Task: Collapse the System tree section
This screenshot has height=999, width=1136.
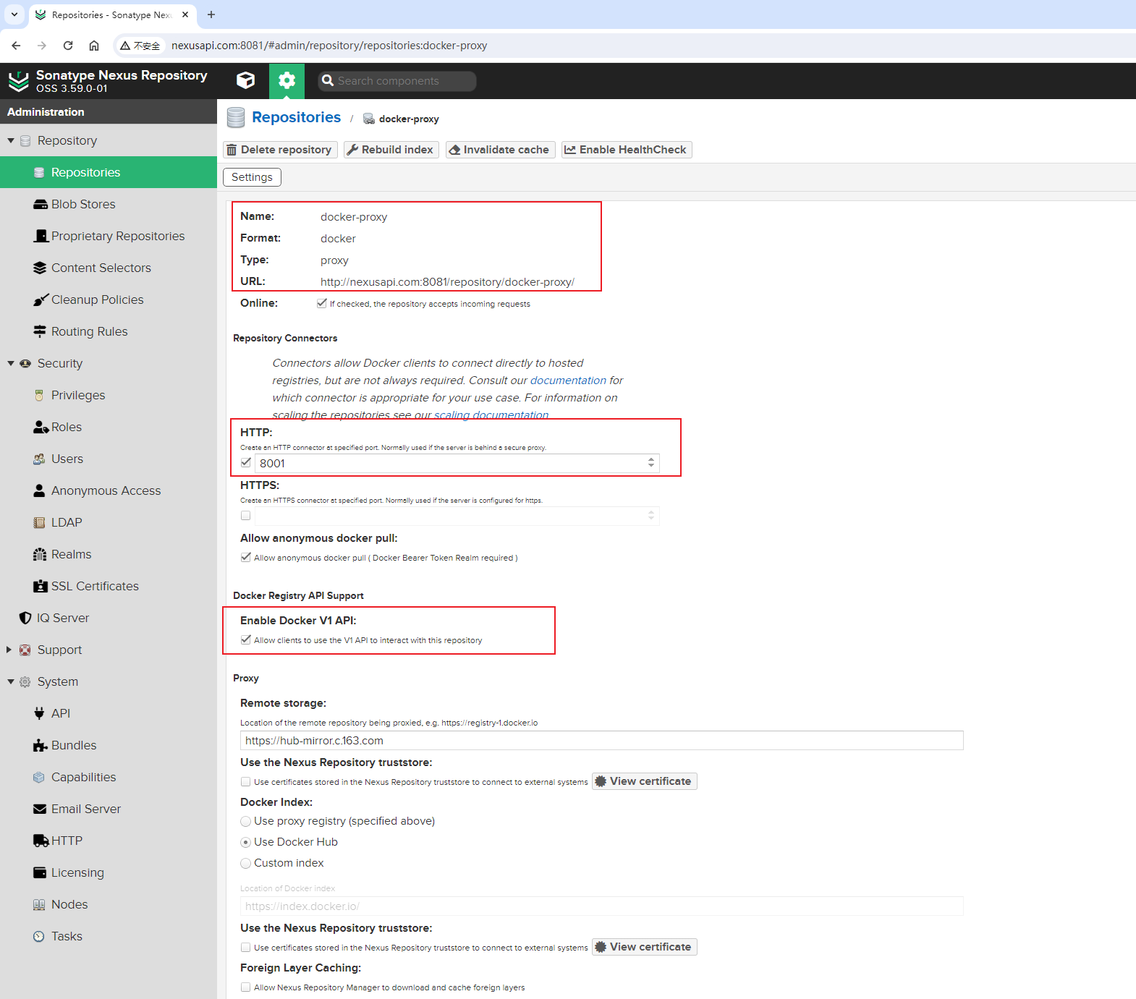Action: [x=11, y=681]
